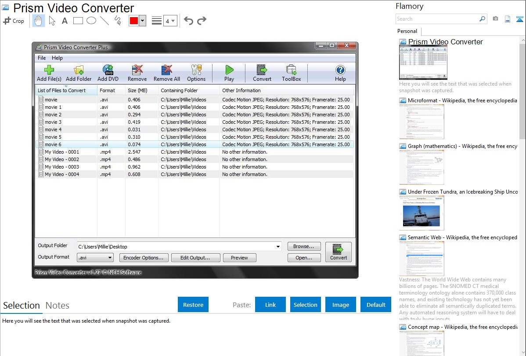Switch to the Notes tab
Viewport: 526px width, 356px height.
pos(58,306)
